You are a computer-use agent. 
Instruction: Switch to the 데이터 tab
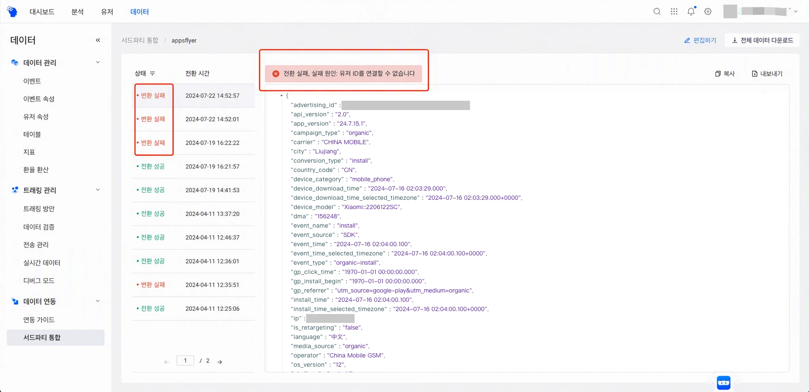point(140,12)
